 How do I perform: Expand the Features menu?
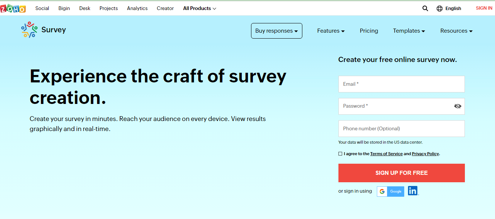331,31
